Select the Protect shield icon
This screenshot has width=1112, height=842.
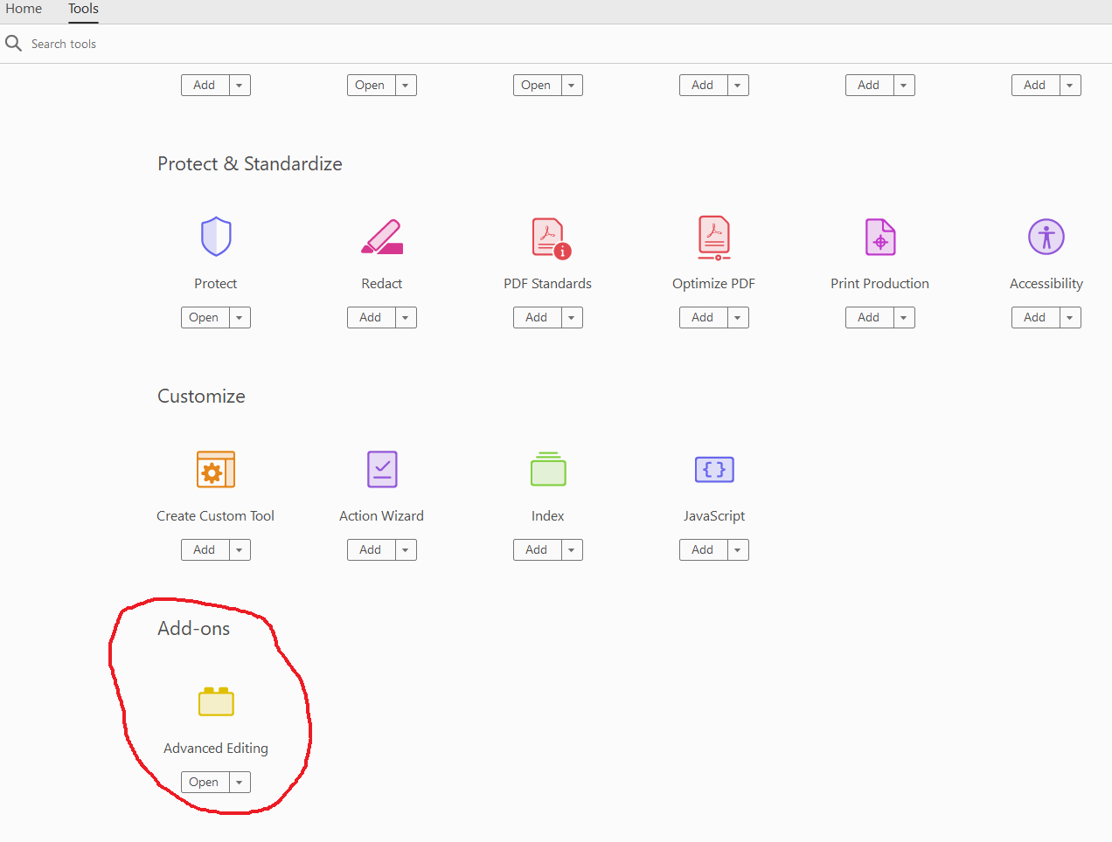point(216,236)
